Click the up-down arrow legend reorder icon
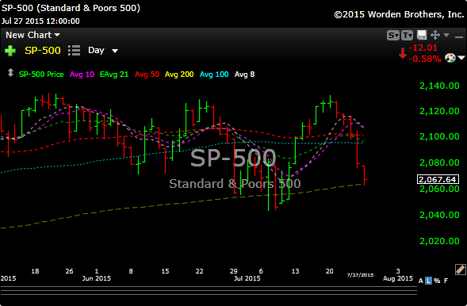This screenshot has height=306, width=467. pyautogui.click(x=10, y=73)
